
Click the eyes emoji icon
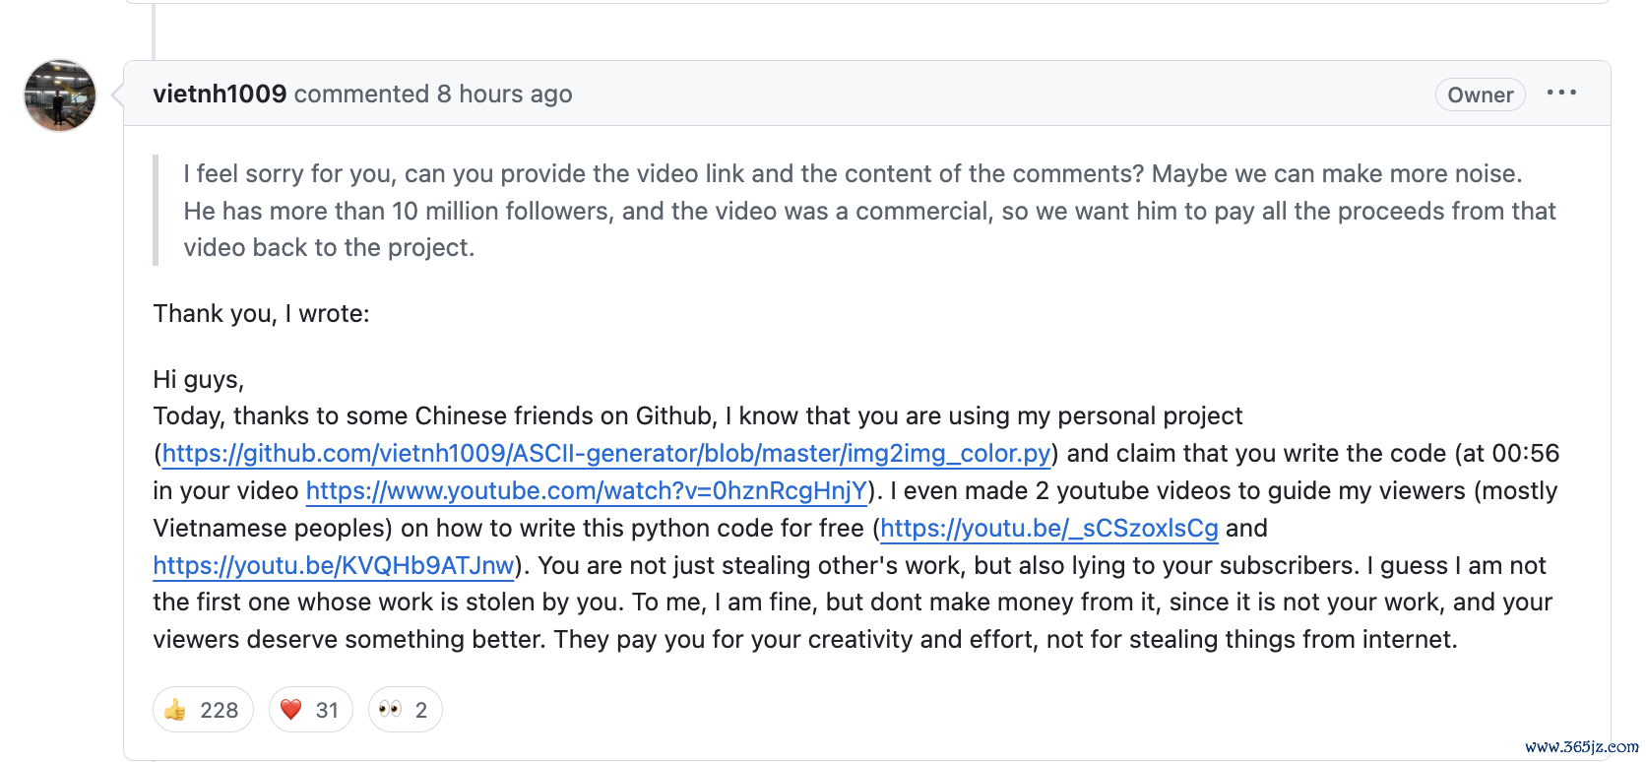point(390,710)
